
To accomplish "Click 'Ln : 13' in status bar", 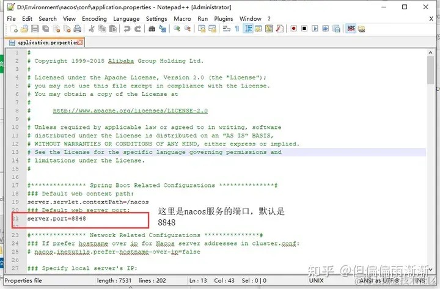I will coord(198,280).
